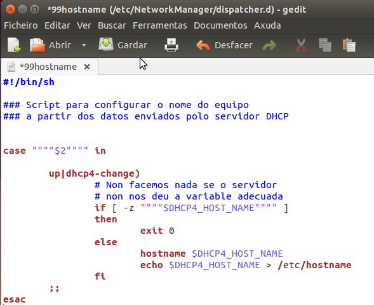Click the '$2' variable in the case line
Image resolution: width=374 pixels, height=305 pixels.
[x=60, y=151]
